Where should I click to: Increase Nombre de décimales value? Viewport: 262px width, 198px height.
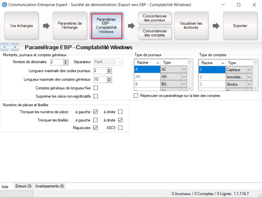click(66, 61)
